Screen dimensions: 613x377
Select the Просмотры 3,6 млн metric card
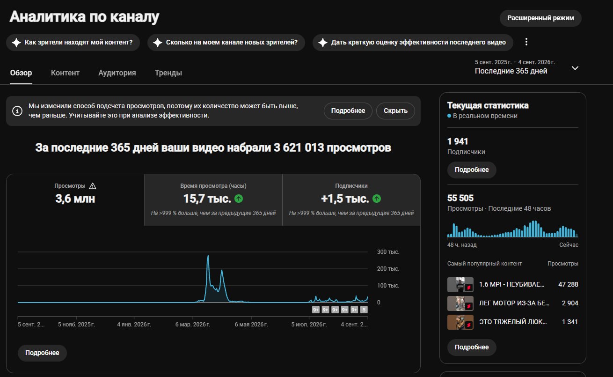pos(75,200)
